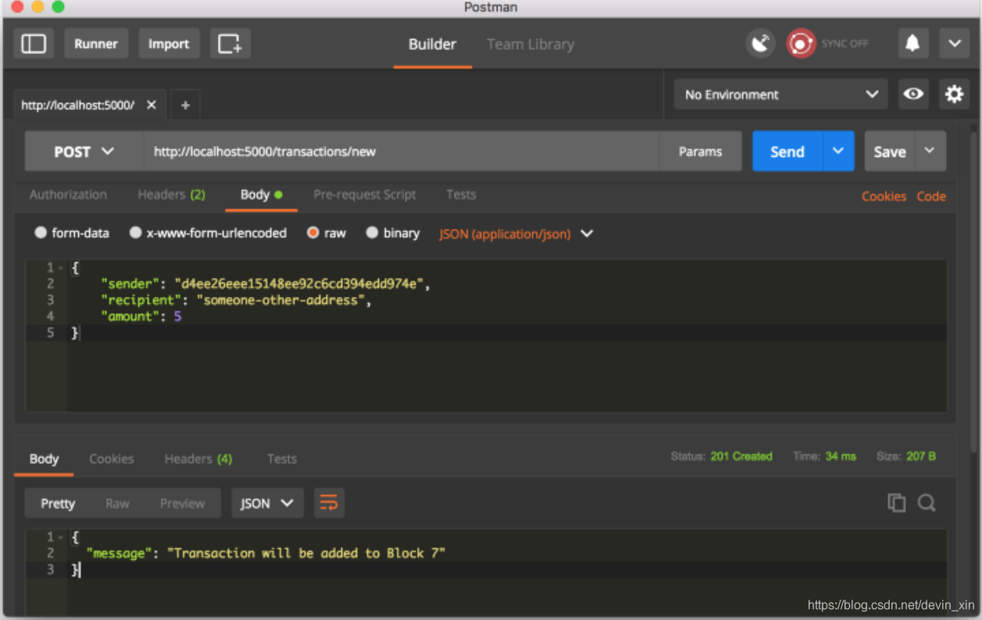Open the request Tests tab

461,194
